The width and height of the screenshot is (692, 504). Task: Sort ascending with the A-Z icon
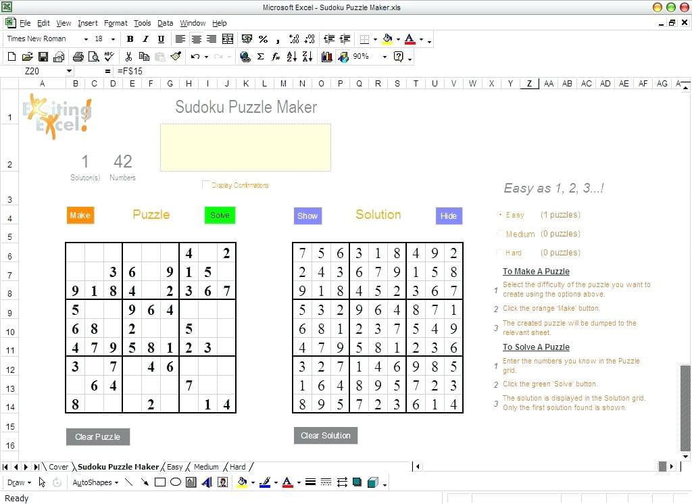pyautogui.click(x=291, y=56)
